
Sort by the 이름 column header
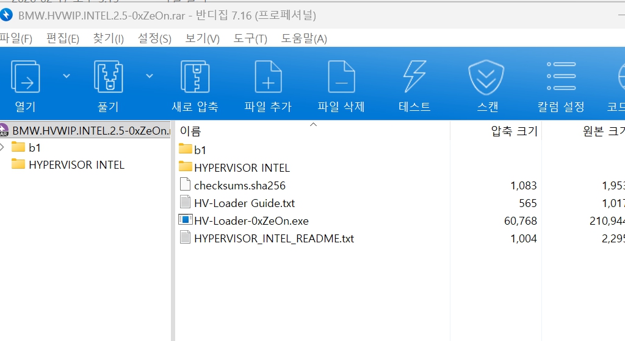(x=190, y=131)
